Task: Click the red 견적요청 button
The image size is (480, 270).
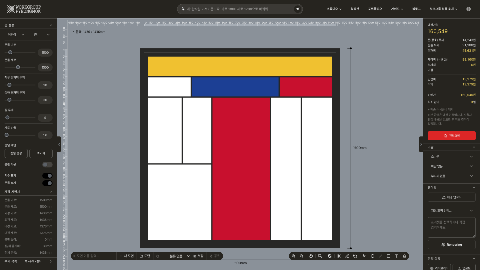Action: tap(452, 136)
